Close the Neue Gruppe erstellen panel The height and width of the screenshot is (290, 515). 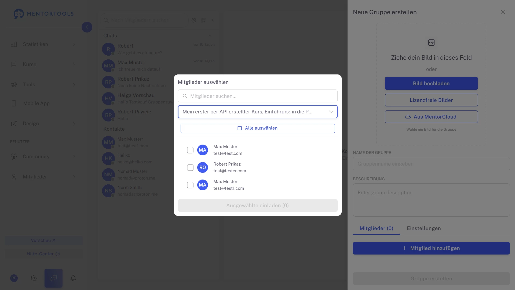pos(503,12)
